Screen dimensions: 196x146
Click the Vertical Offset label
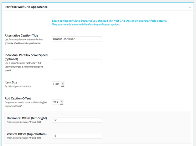pos(27,134)
